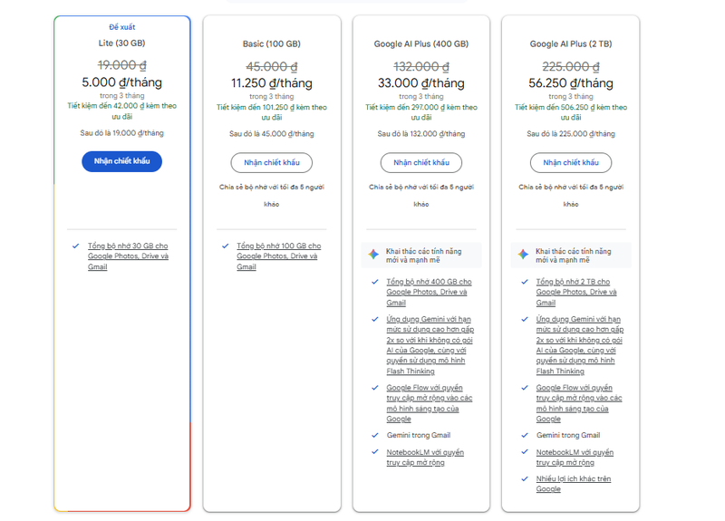The width and height of the screenshot is (725, 521).
Task: Click checkmark beside Gemini trong Gmail, 2 TB plan
Action: (x=525, y=435)
